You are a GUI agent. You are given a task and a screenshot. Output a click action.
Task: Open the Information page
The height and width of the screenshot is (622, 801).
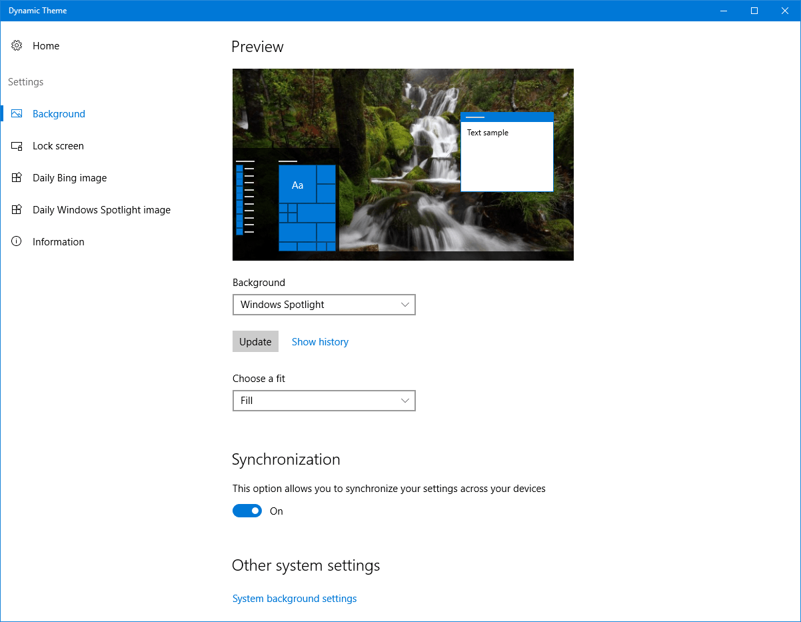coord(58,242)
